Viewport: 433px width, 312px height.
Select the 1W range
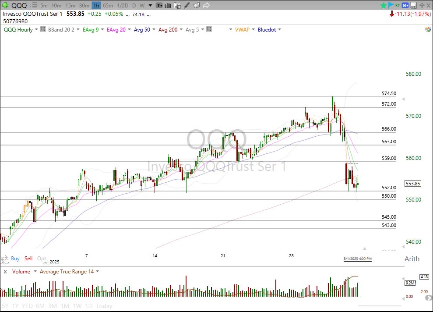[x=77, y=306]
